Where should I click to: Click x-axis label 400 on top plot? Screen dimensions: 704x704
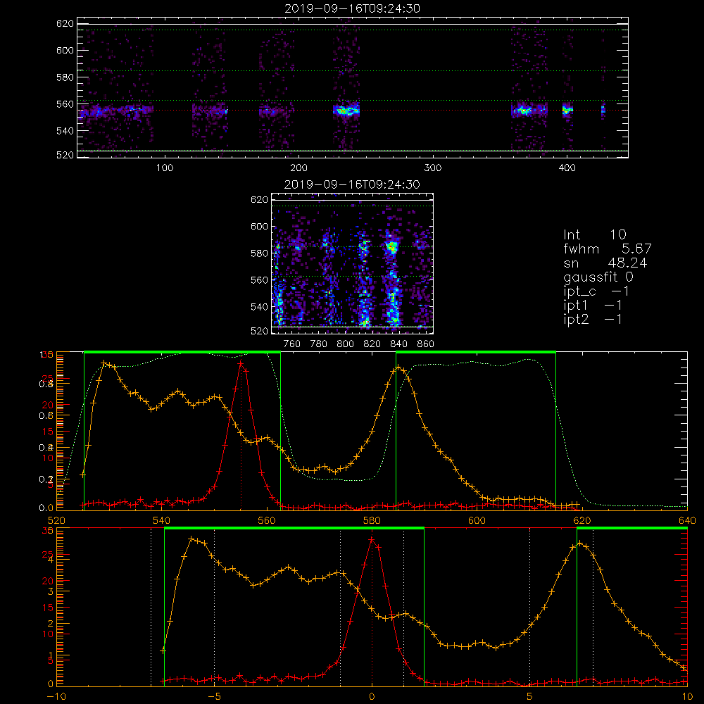coord(567,168)
